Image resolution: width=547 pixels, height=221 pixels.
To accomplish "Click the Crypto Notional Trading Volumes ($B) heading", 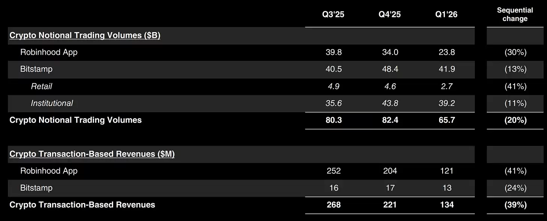I will tap(85, 36).
